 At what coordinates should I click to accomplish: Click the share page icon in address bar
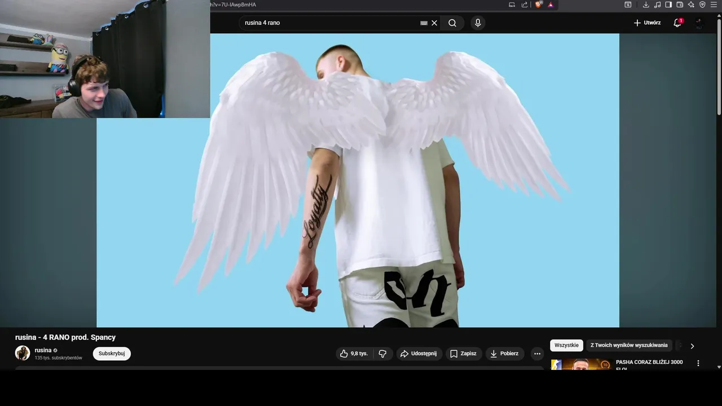[x=525, y=5]
